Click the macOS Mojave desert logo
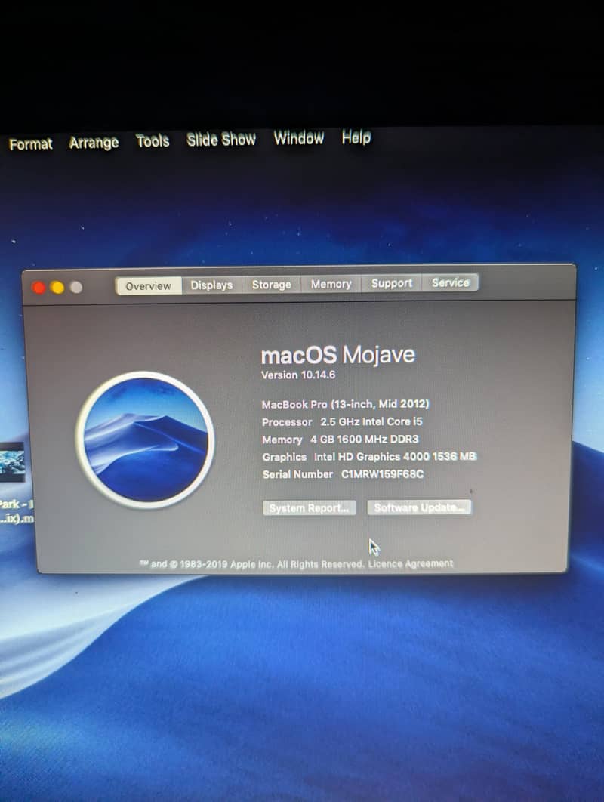This screenshot has height=802, width=604. 145,440
